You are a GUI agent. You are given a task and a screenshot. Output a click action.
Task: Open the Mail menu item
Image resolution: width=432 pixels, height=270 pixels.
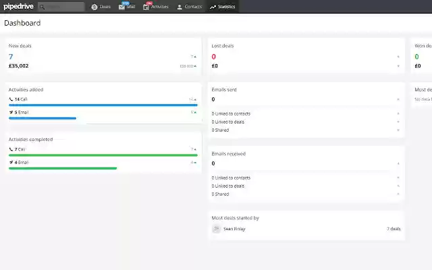point(127,7)
